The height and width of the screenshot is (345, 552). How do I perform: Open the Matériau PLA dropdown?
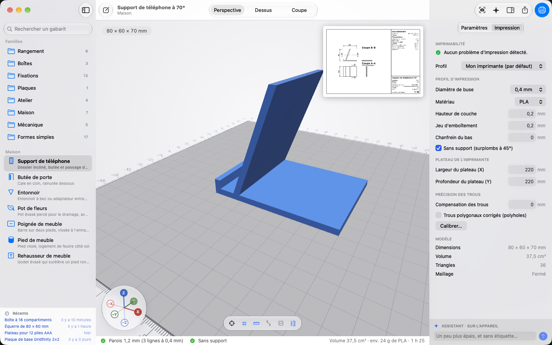click(530, 102)
